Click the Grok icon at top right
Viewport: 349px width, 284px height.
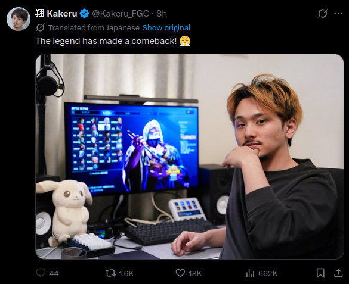click(323, 14)
